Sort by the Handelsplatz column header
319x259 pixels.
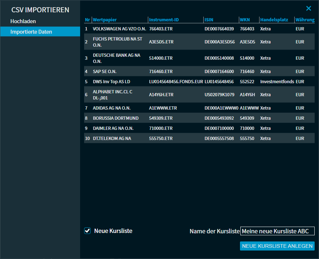(x=274, y=20)
